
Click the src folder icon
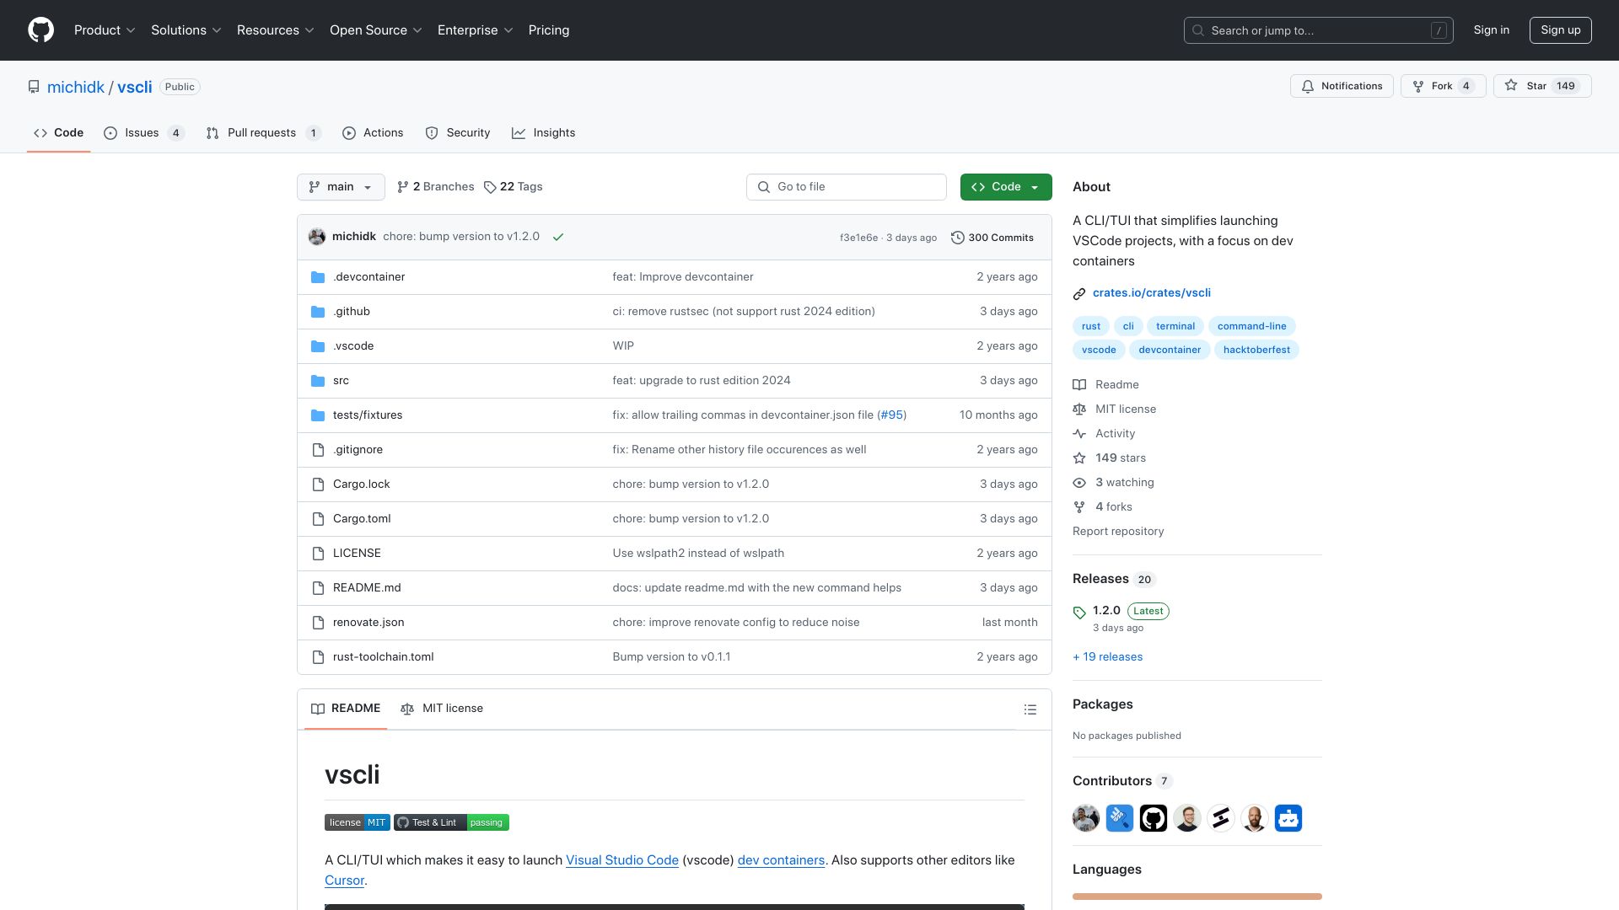(x=318, y=381)
